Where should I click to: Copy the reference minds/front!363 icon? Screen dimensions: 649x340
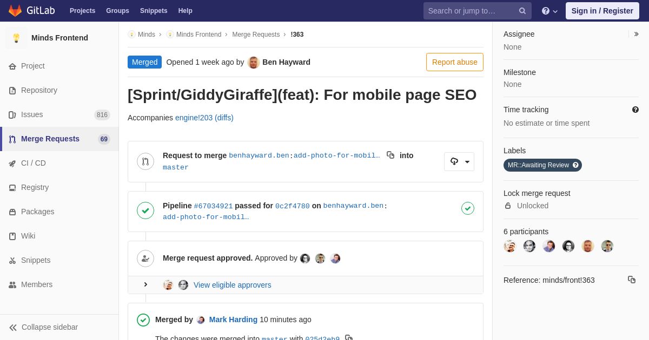[632, 280]
